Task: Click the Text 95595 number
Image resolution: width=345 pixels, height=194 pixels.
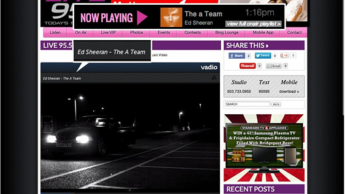Action: (x=264, y=91)
